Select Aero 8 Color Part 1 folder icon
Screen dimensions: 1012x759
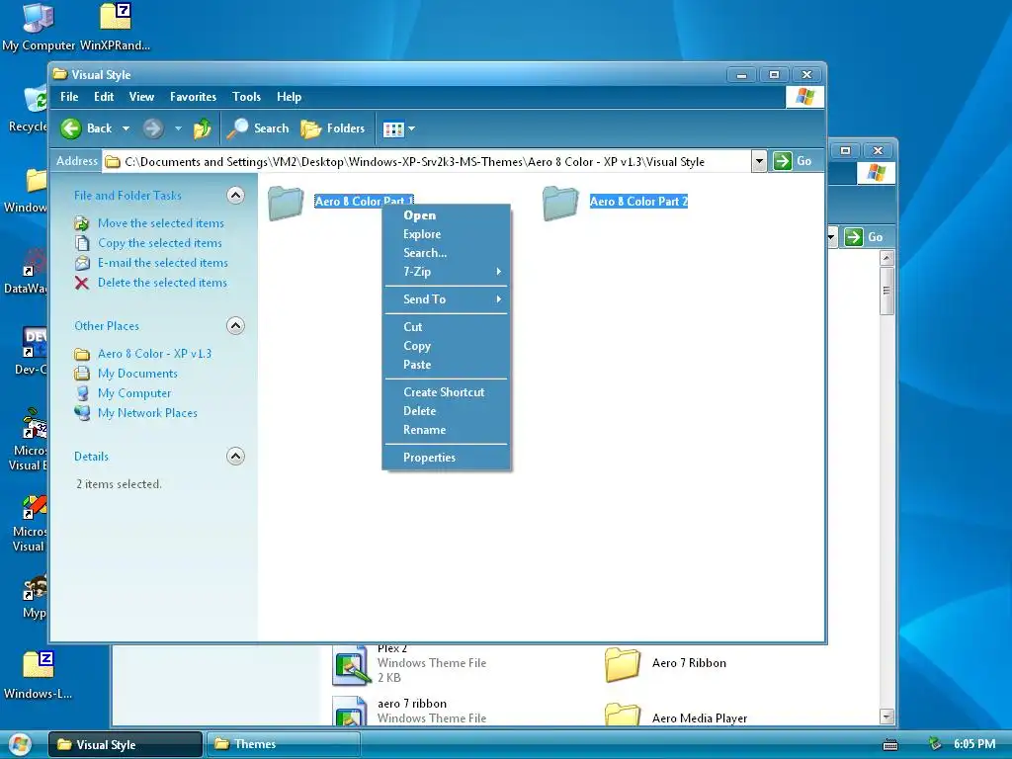click(286, 203)
